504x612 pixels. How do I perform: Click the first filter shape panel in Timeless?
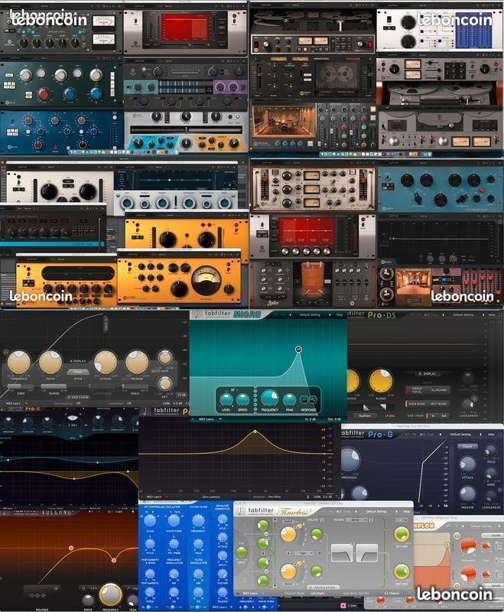[342, 553]
